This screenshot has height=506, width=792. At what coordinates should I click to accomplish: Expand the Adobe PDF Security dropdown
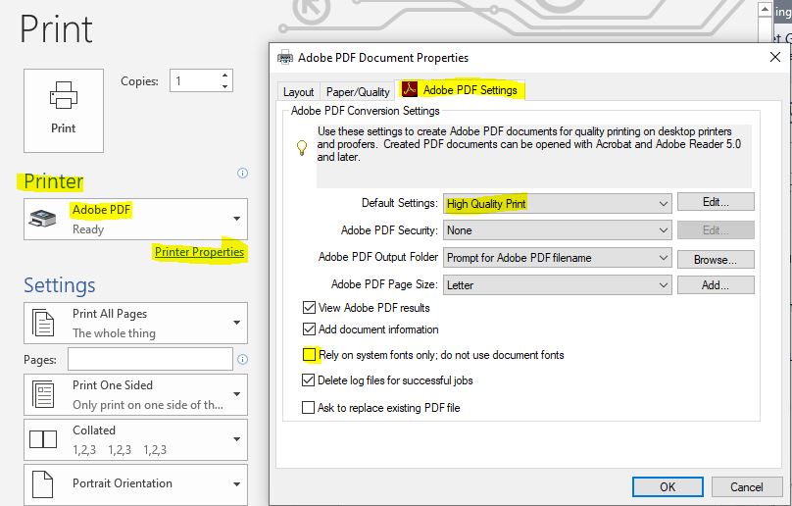(x=663, y=230)
